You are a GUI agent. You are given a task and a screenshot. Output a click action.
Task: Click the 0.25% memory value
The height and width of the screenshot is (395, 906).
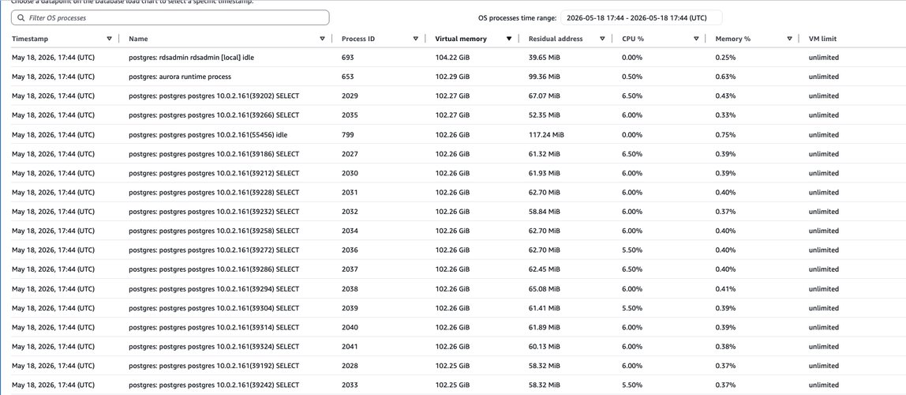click(725, 57)
